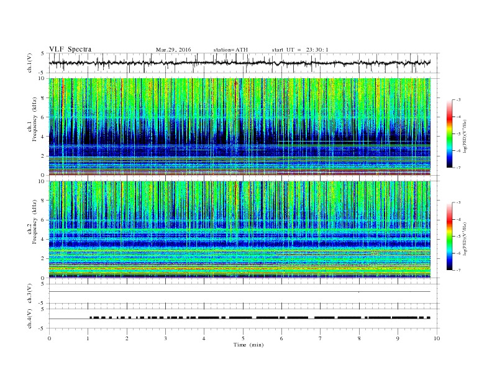Click the "ch.1(V)" waveform axis label
The width and height of the screenshot is (492, 380).
30,63
